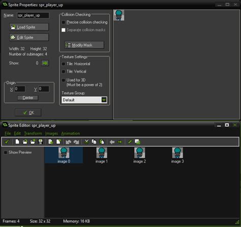Viewport: 241px width, 227px height.
Task: Open the Animation menu
Action: tap(71, 133)
